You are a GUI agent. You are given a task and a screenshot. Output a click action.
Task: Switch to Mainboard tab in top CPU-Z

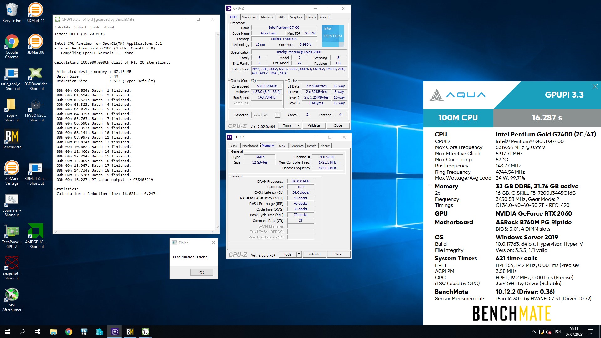tap(249, 17)
